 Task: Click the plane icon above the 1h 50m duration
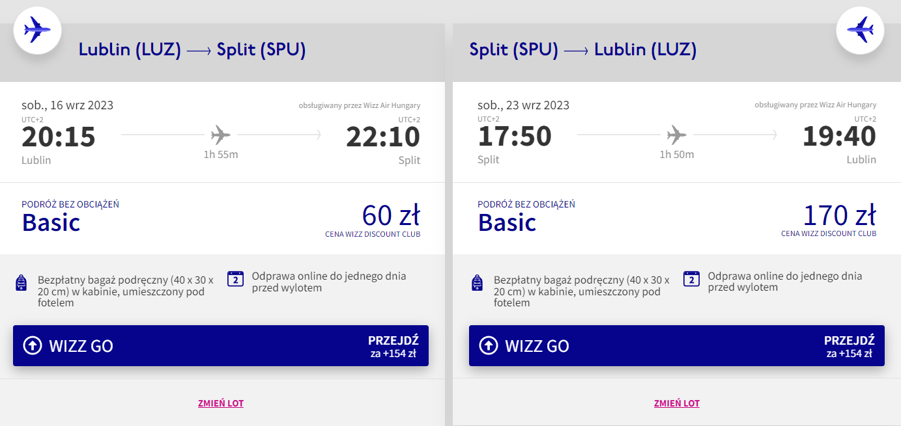(677, 135)
